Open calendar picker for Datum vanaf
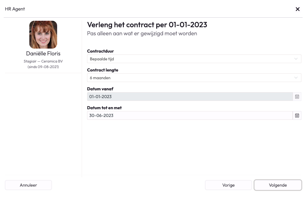 pyautogui.click(x=297, y=97)
